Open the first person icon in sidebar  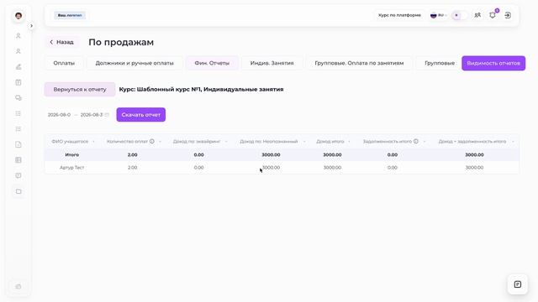pyautogui.click(x=18, y=36)
